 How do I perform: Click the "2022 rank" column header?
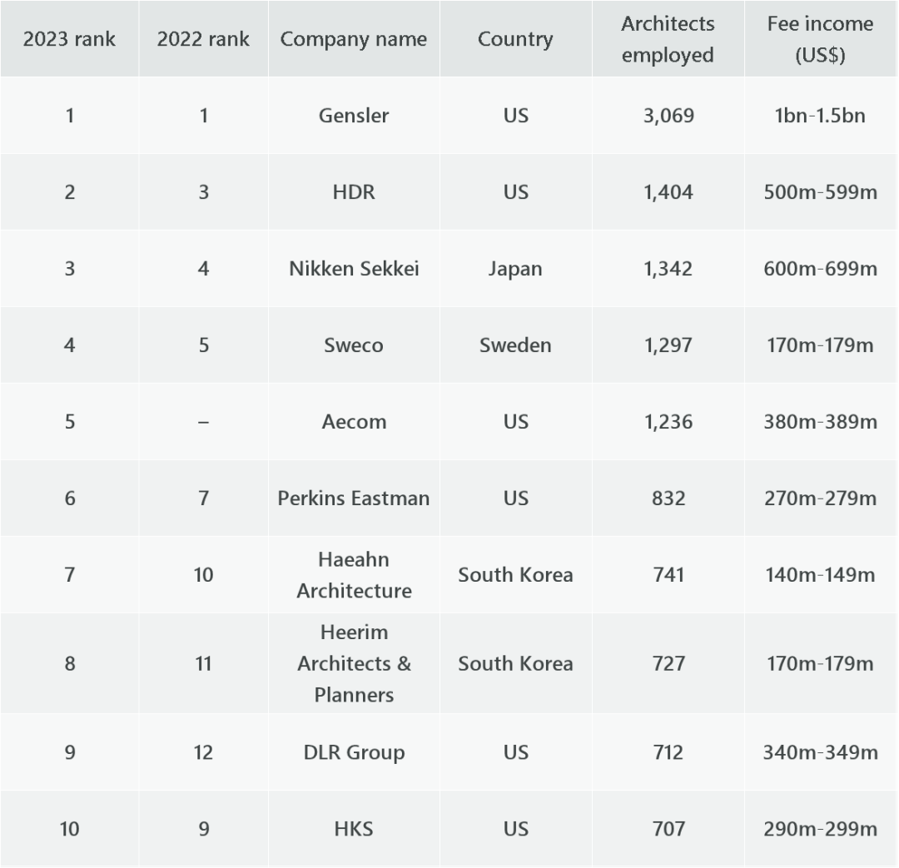click(x=203, y=39)
